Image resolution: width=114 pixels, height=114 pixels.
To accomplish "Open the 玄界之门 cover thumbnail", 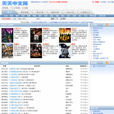I will tap(7, 35).
